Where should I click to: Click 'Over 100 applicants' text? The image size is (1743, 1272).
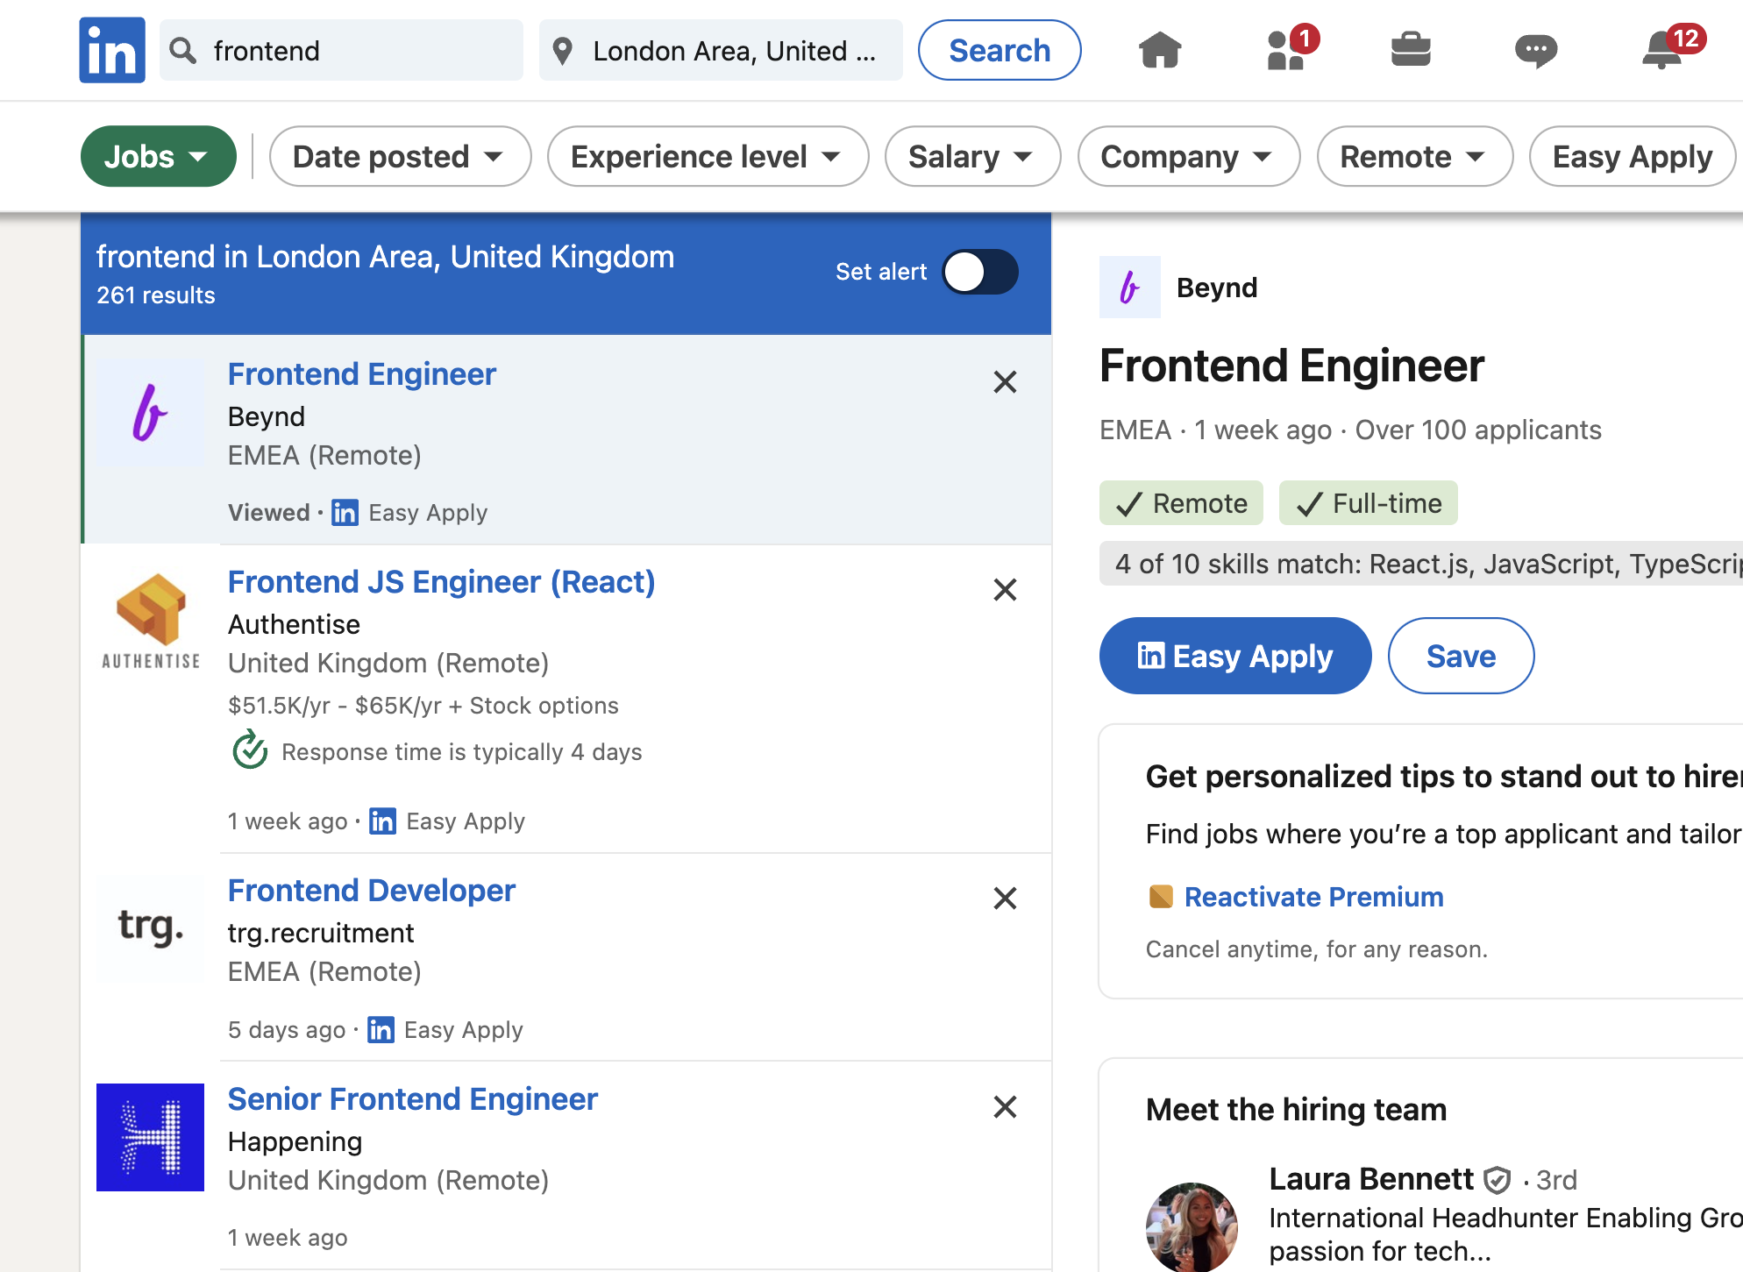(1478, 430)
